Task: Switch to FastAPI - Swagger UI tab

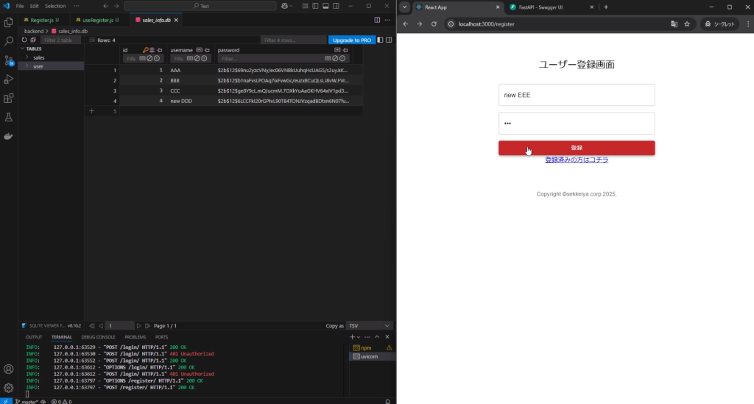Action: tap(545, 7)
